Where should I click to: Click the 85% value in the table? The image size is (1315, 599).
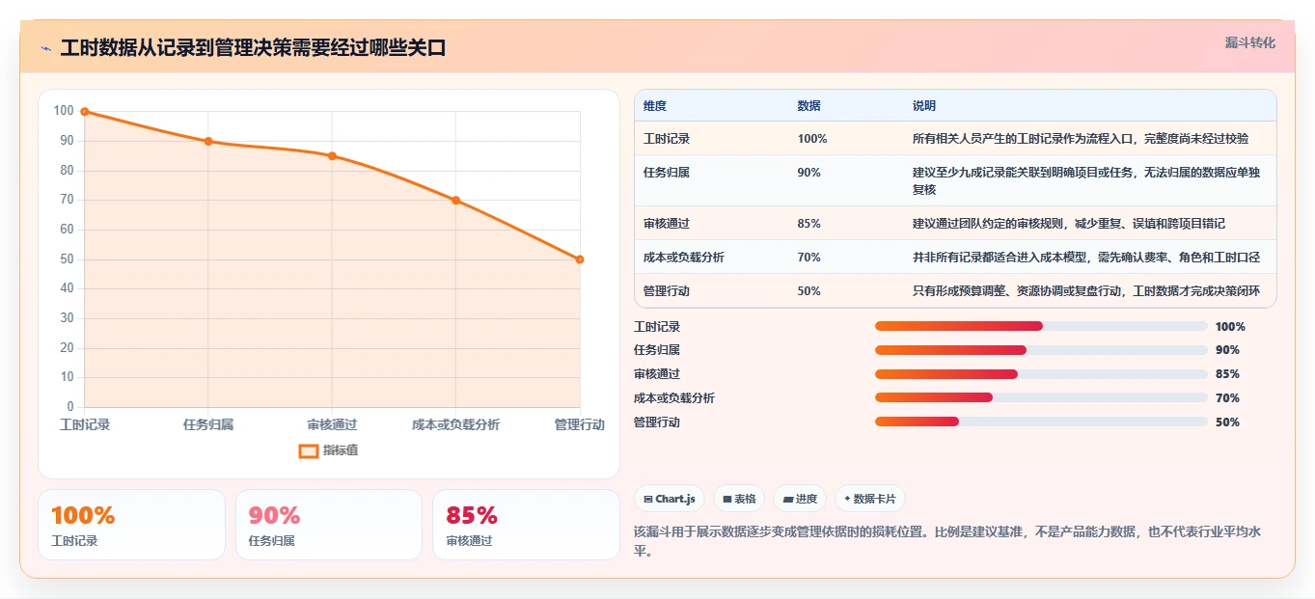tap(809, 224)
